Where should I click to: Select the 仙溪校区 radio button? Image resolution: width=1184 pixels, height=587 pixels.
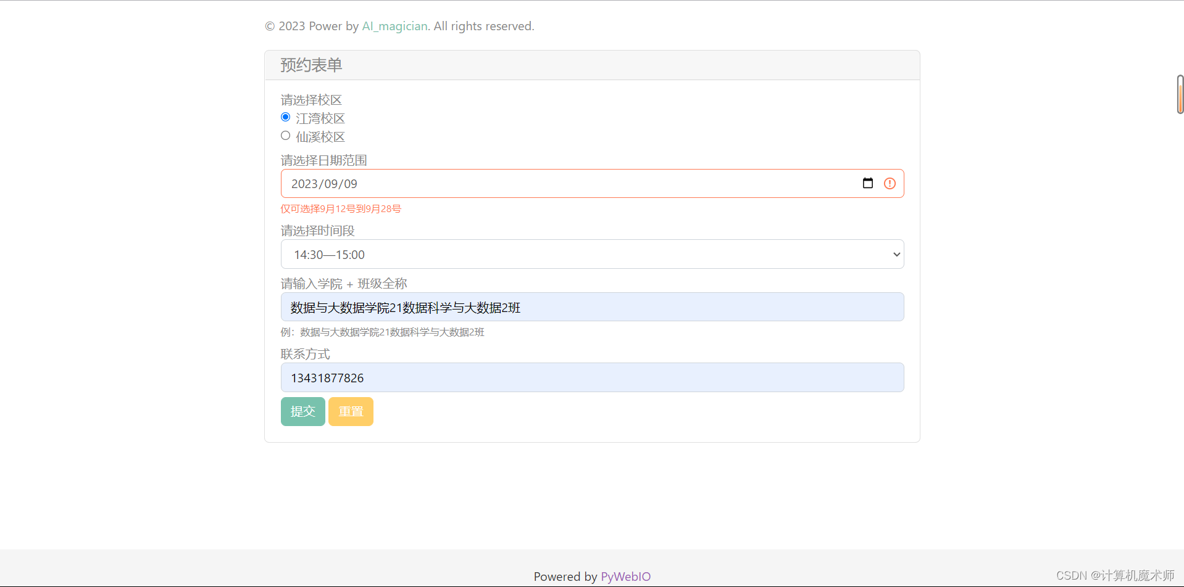285,136
